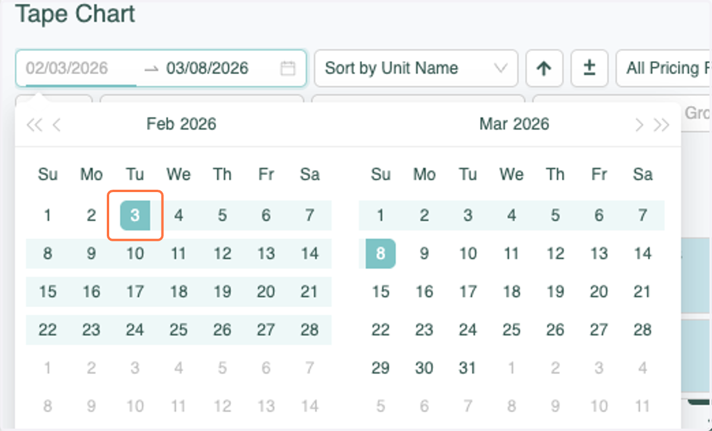Select February 1 in the calendar
Image resolution: width=712 pixels, height=431 pixels.
click(x=47, y=215)
